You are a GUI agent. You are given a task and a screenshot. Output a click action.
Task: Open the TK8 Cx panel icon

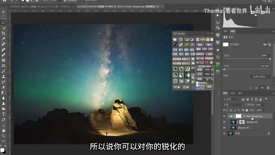pos(218,72)
